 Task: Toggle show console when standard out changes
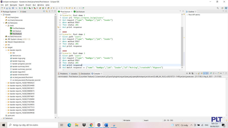point(204,74)
